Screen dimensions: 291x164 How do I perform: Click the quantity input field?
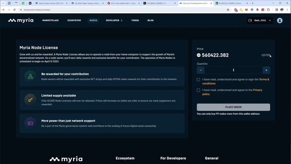click(x=233, y=70)
